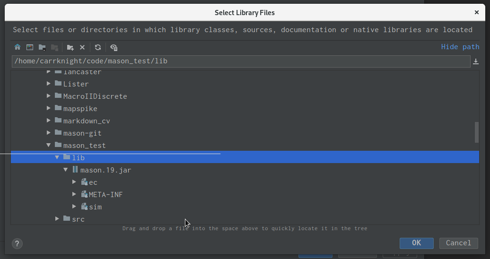Viewport: 490px width, 259px height.
Task: Toggle show hidden files icon
Action: (114, 47)
